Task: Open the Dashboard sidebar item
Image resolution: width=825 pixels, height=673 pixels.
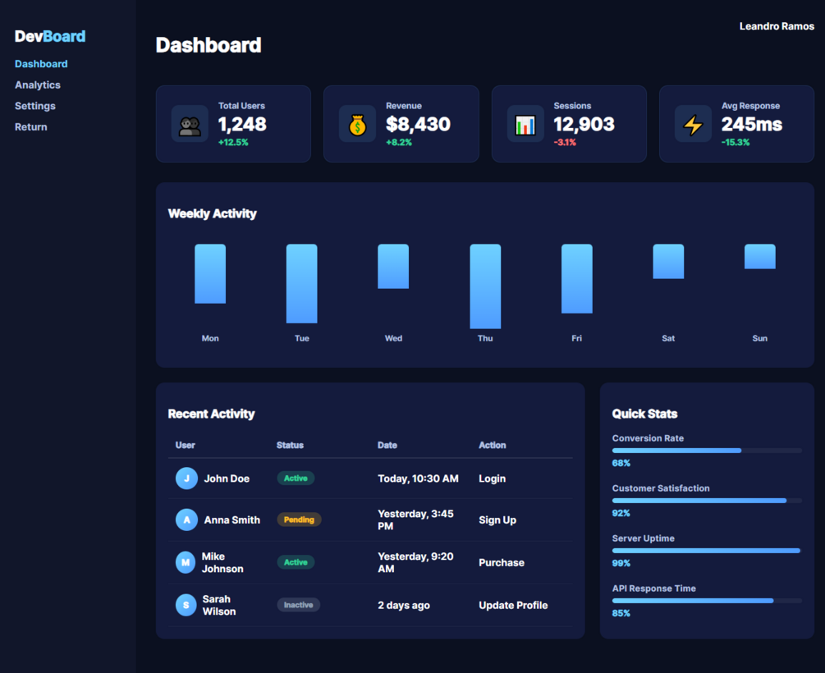Action: coord(41,64)
